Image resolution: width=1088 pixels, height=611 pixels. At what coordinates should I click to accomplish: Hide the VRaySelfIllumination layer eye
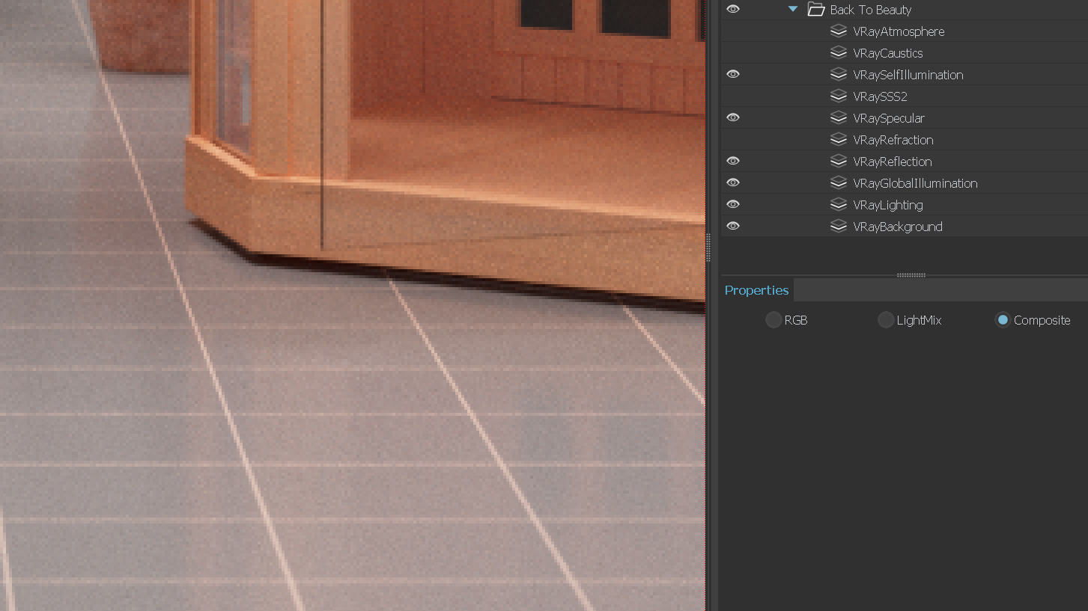tap(733, 75)
